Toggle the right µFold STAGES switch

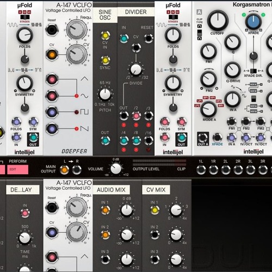pos(173,17)
